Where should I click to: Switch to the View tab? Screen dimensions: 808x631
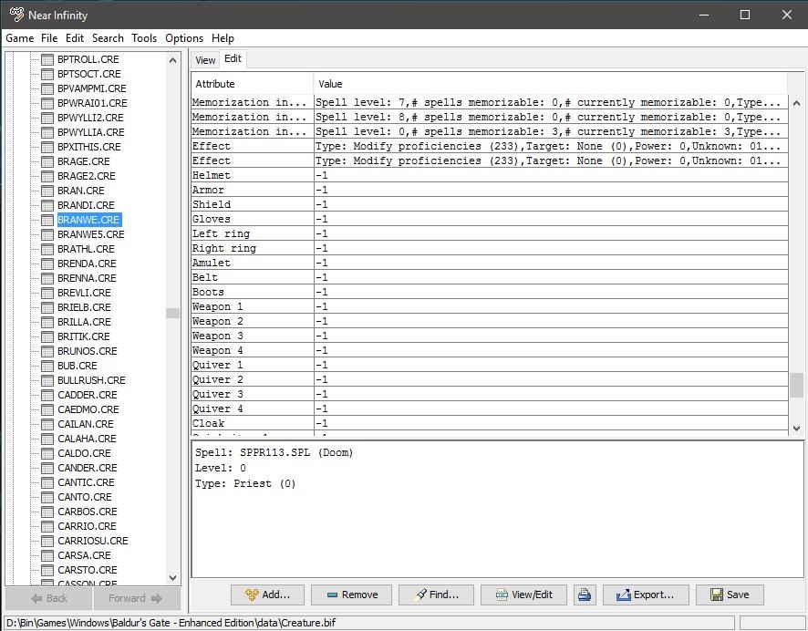point(205,60)
